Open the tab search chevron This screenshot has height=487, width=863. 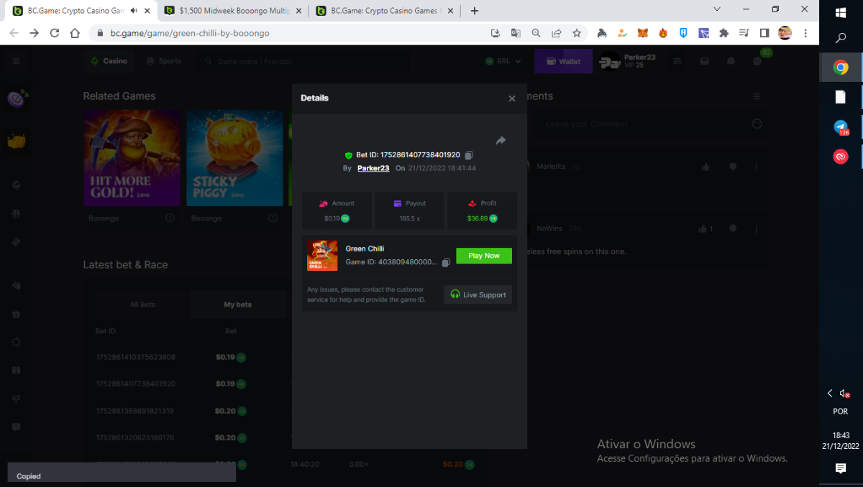pos(717,9)
